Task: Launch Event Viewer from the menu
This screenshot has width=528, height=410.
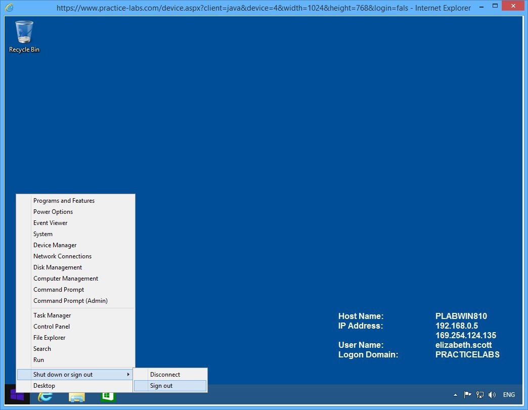Action: (50, 222)
